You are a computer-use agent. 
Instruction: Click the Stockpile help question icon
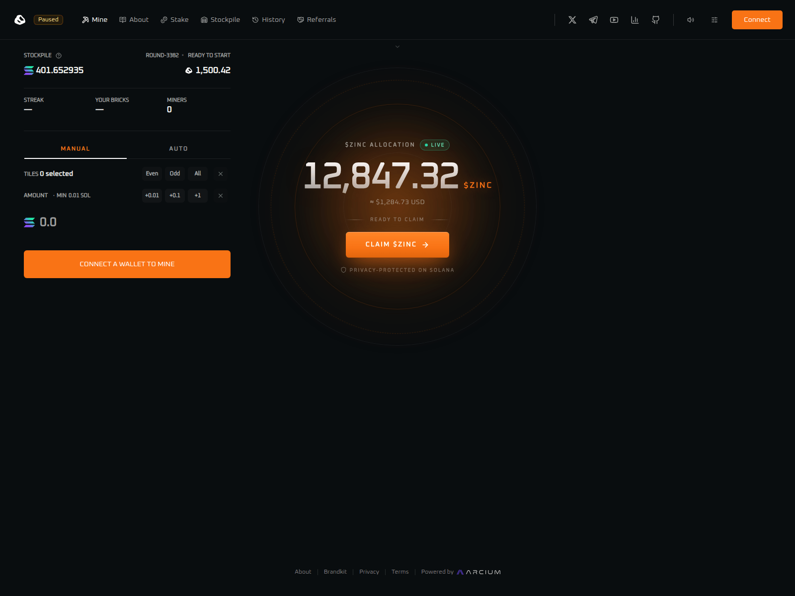(59, 56)
